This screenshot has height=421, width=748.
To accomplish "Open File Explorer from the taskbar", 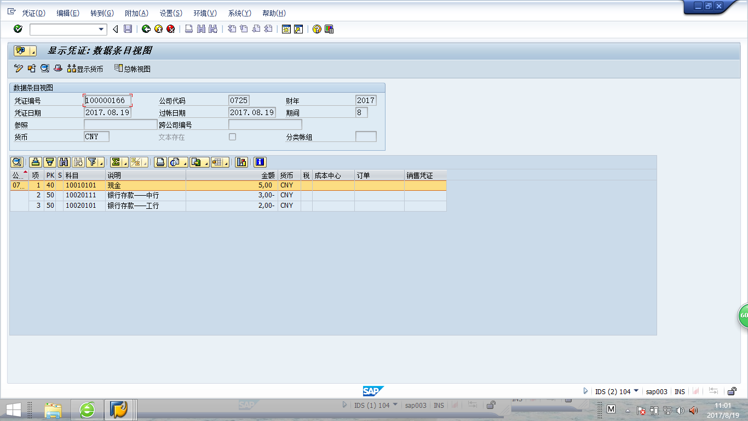I will pyautogui.click(x=53, y=409).
